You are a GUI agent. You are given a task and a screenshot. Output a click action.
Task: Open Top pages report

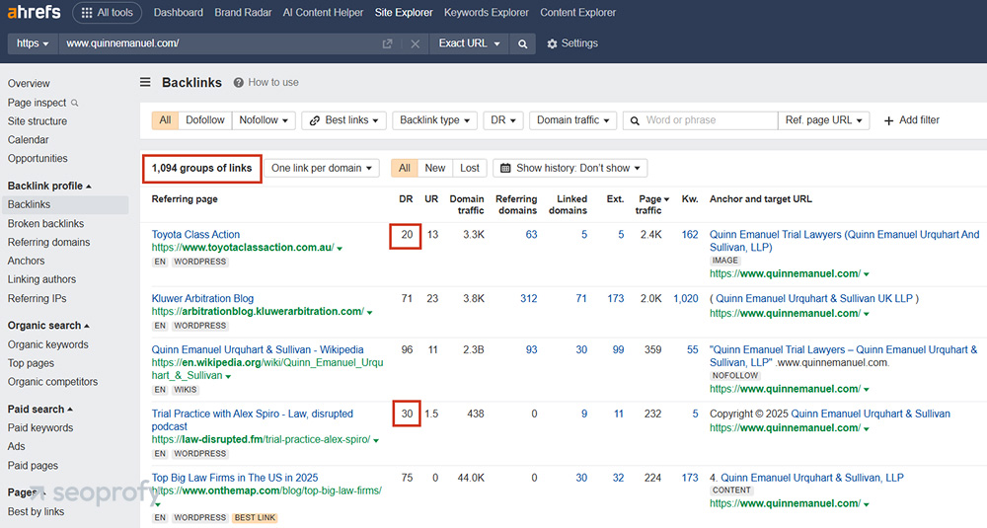pos(31,363)
